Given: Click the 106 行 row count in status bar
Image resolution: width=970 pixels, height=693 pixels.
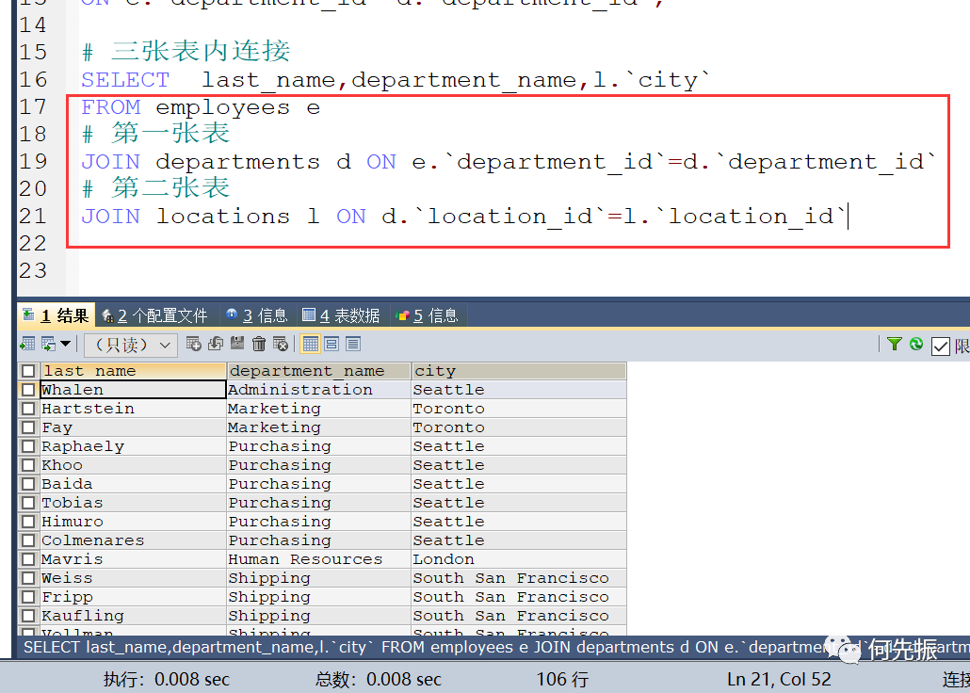Looking at the screenshot, I should pos(561,679).
